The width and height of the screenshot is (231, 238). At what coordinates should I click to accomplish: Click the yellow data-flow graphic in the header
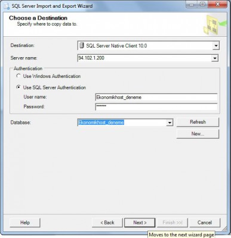pyautogui.click(x=214, y=25)
